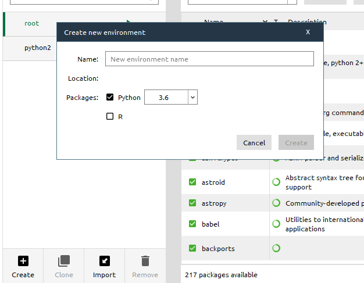Click the new environment name field
Screen dimensions: 364x283
click(209, 59)
